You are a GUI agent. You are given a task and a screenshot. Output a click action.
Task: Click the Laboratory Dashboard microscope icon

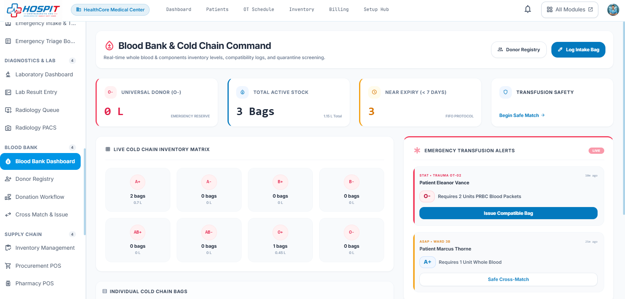[x=8, y=74]
